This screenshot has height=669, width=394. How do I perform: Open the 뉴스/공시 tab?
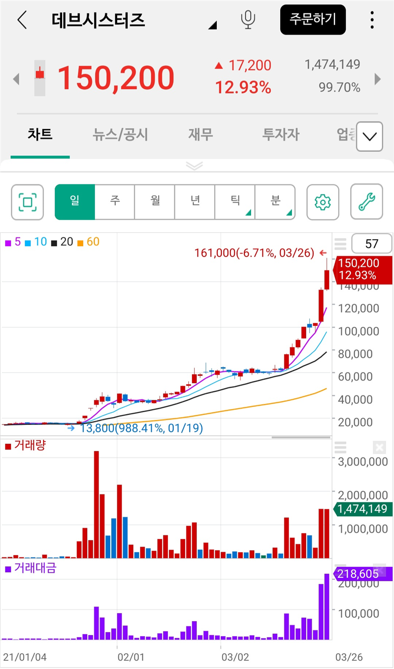tap(120, 135)
